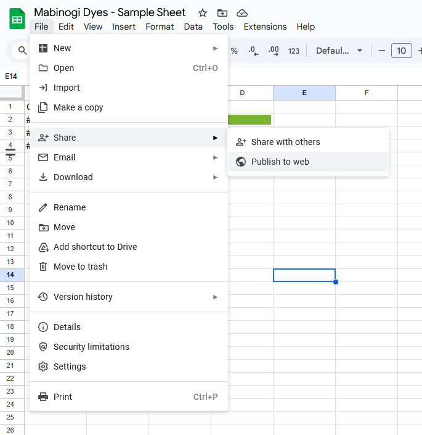Screen dimensions: 422x435
Task: Open the Extensions menu
Action: pyautogui.click(x=265, y=27)
